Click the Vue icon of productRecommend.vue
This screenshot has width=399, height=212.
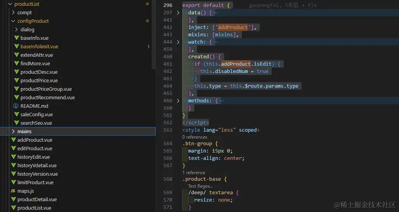point(17,97)
